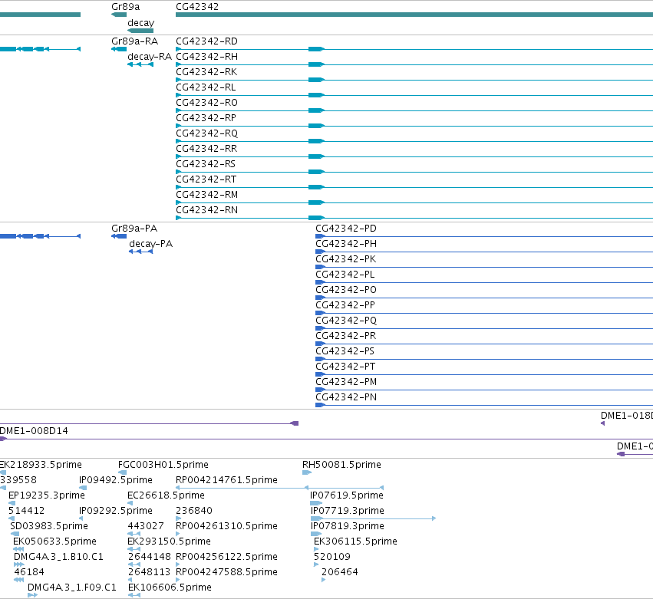Select the 206464 feature label
The height and width of the screenshot is (599, 653).
[x=339, y=572]
